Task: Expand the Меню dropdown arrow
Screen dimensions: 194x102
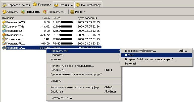Action: (x=85, y=12)
